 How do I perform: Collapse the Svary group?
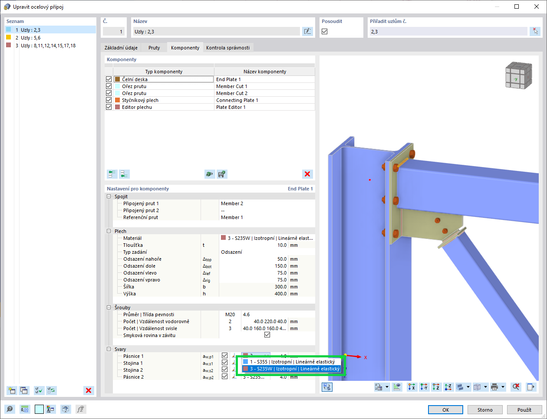click(109, 349)
